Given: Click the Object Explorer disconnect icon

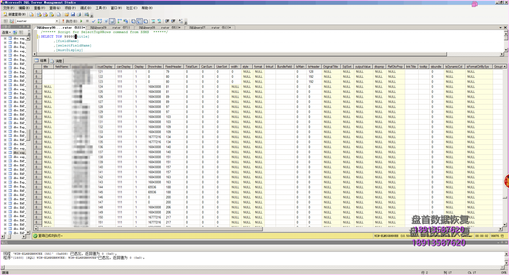Looking at the screenshot, I should click(x=20, y=32).
